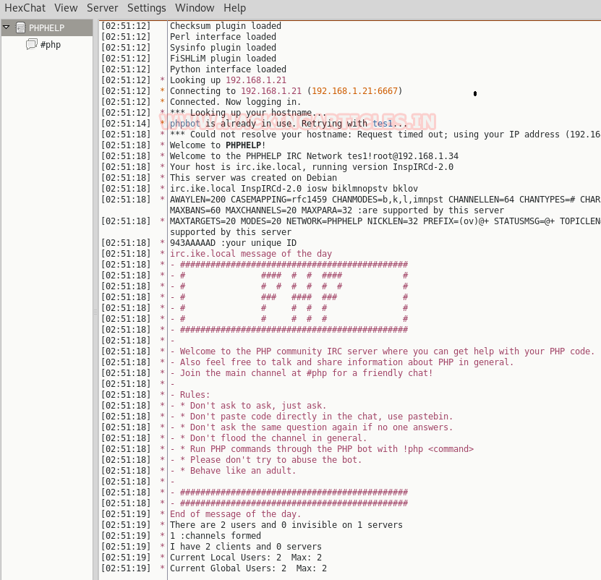Click 'This server was created on Debian'
Viewport: 601px width, 580px height.
point(253,178)
